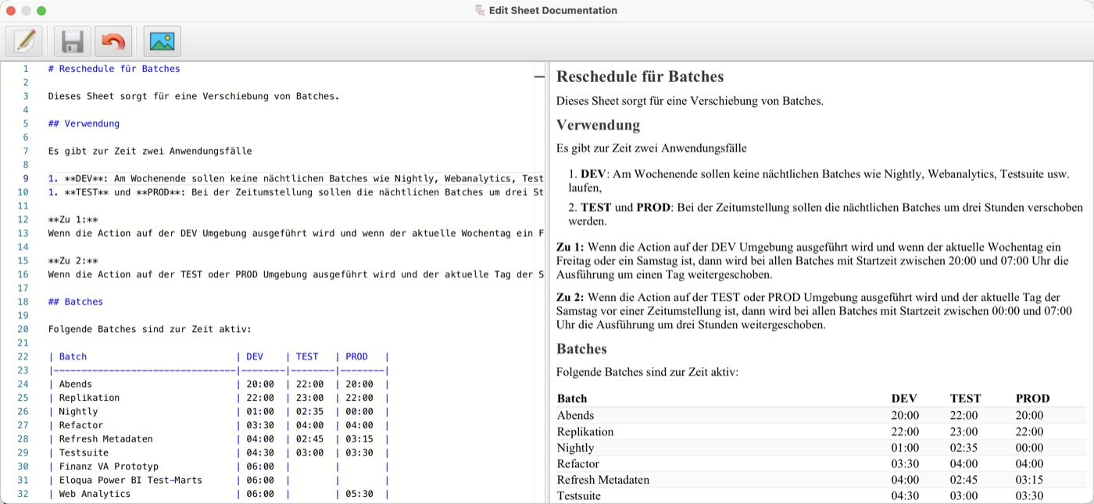Close the Edit Sheet Documentation window
The height and width of the screenshot is (504, 1094).
(x=11, y=11)
